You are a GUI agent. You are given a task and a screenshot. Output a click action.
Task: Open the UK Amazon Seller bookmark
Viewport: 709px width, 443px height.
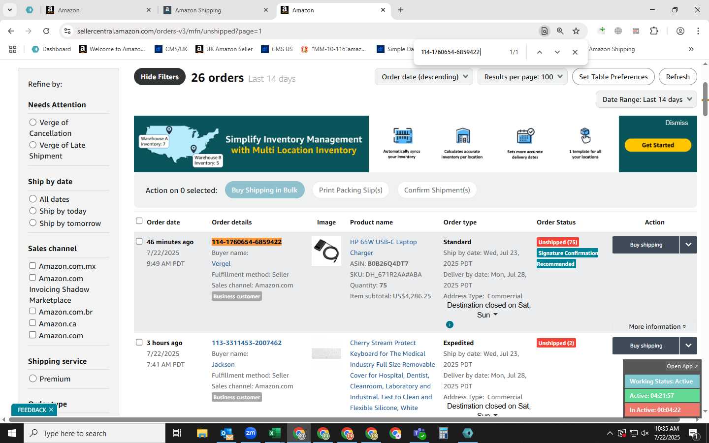[x=224, y=49]
